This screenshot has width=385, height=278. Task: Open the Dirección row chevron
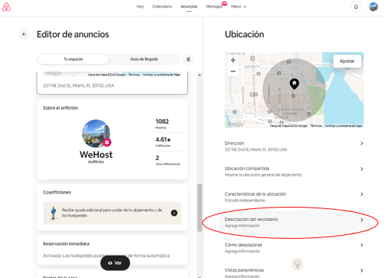pyautogui.click(x=362, y=143)
